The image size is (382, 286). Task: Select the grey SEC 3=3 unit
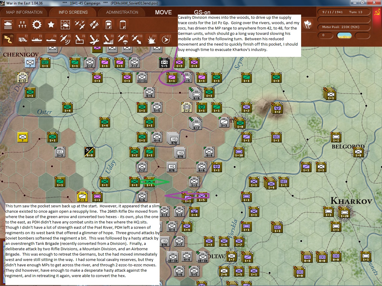click(x=60, y=152)
